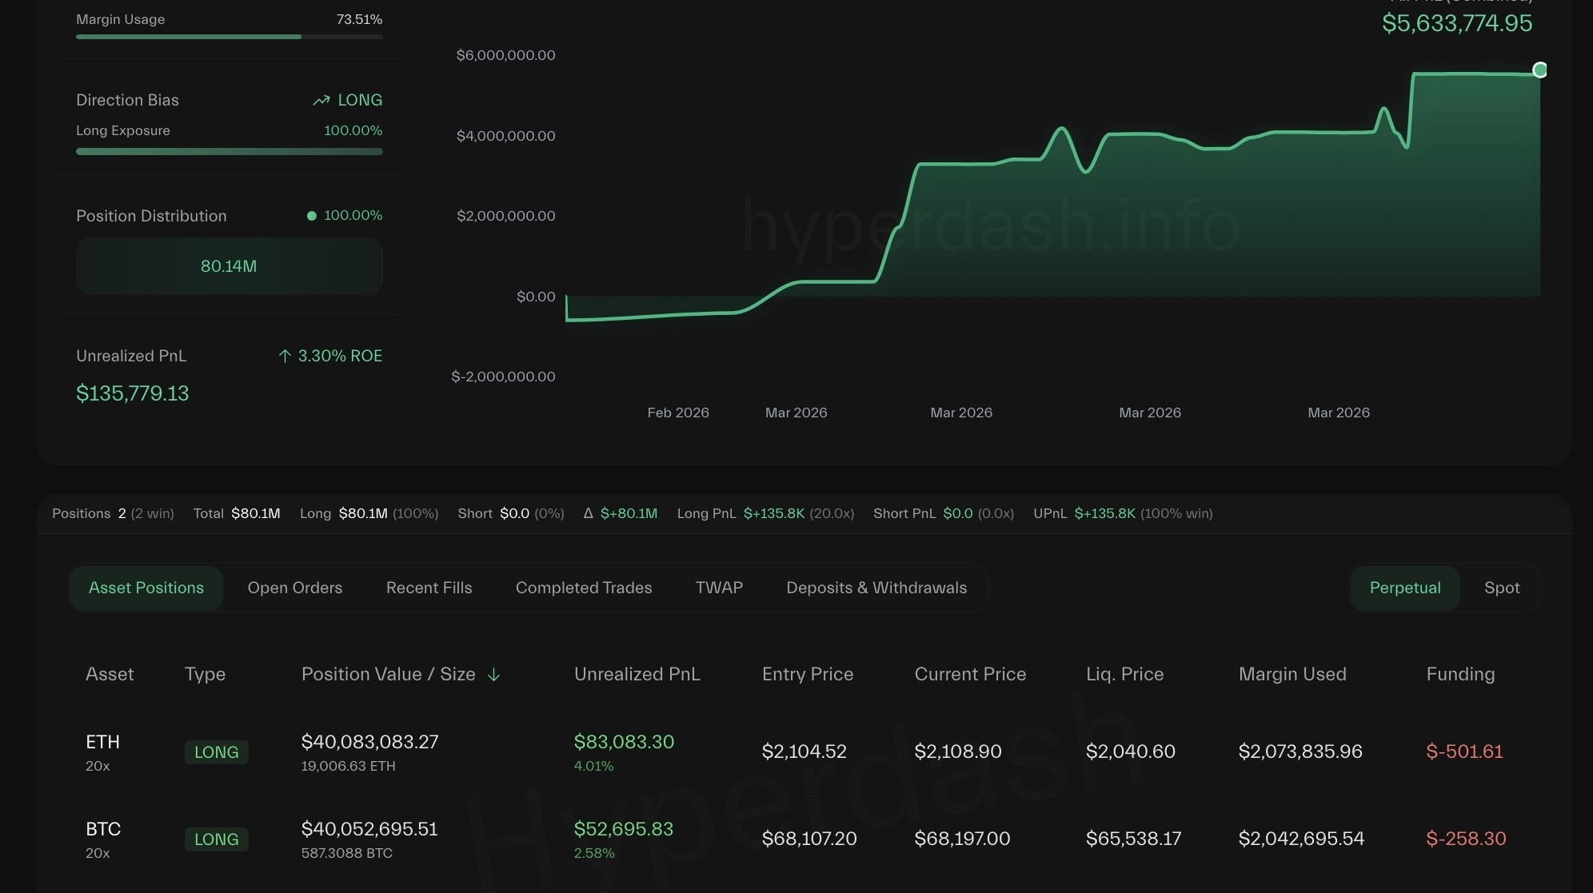Click the BTC LONG badge
Screen dimensions: 1593x893
tap(216, 839)
